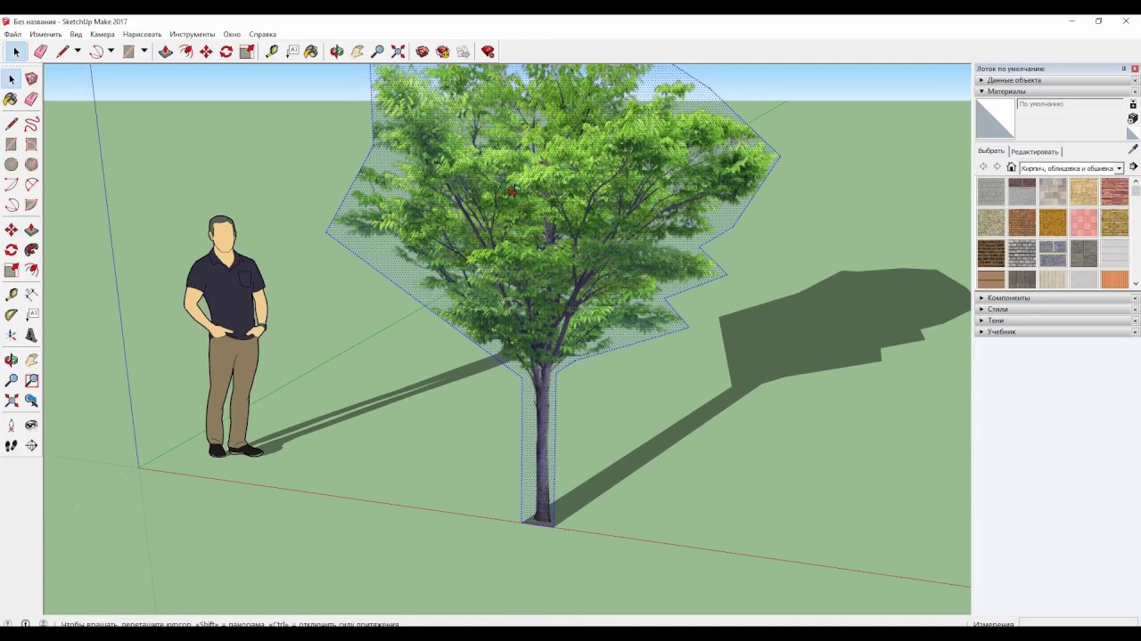
Task: Click the Create Material icon
Action: coord(1133,118)
